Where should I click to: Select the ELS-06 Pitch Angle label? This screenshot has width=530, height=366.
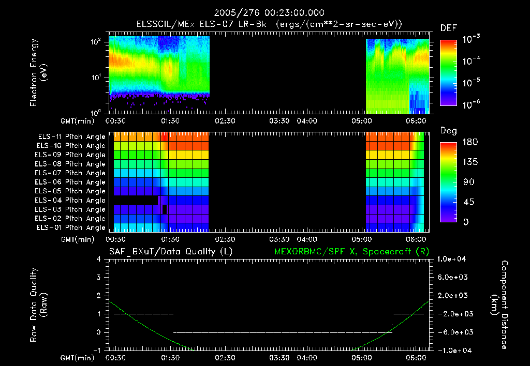tap(70, 182)
